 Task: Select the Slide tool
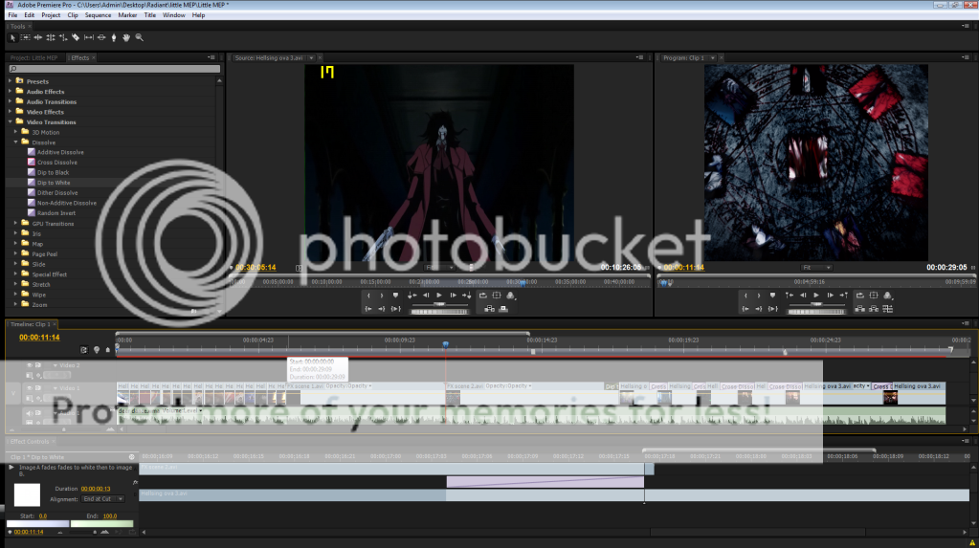click(101, 38)
